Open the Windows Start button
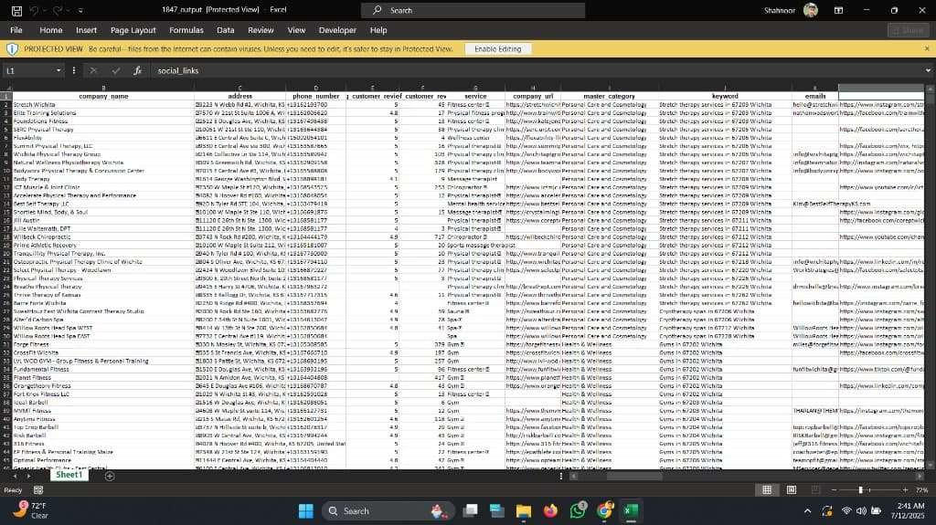936x525 pixels. coord(306,510)
